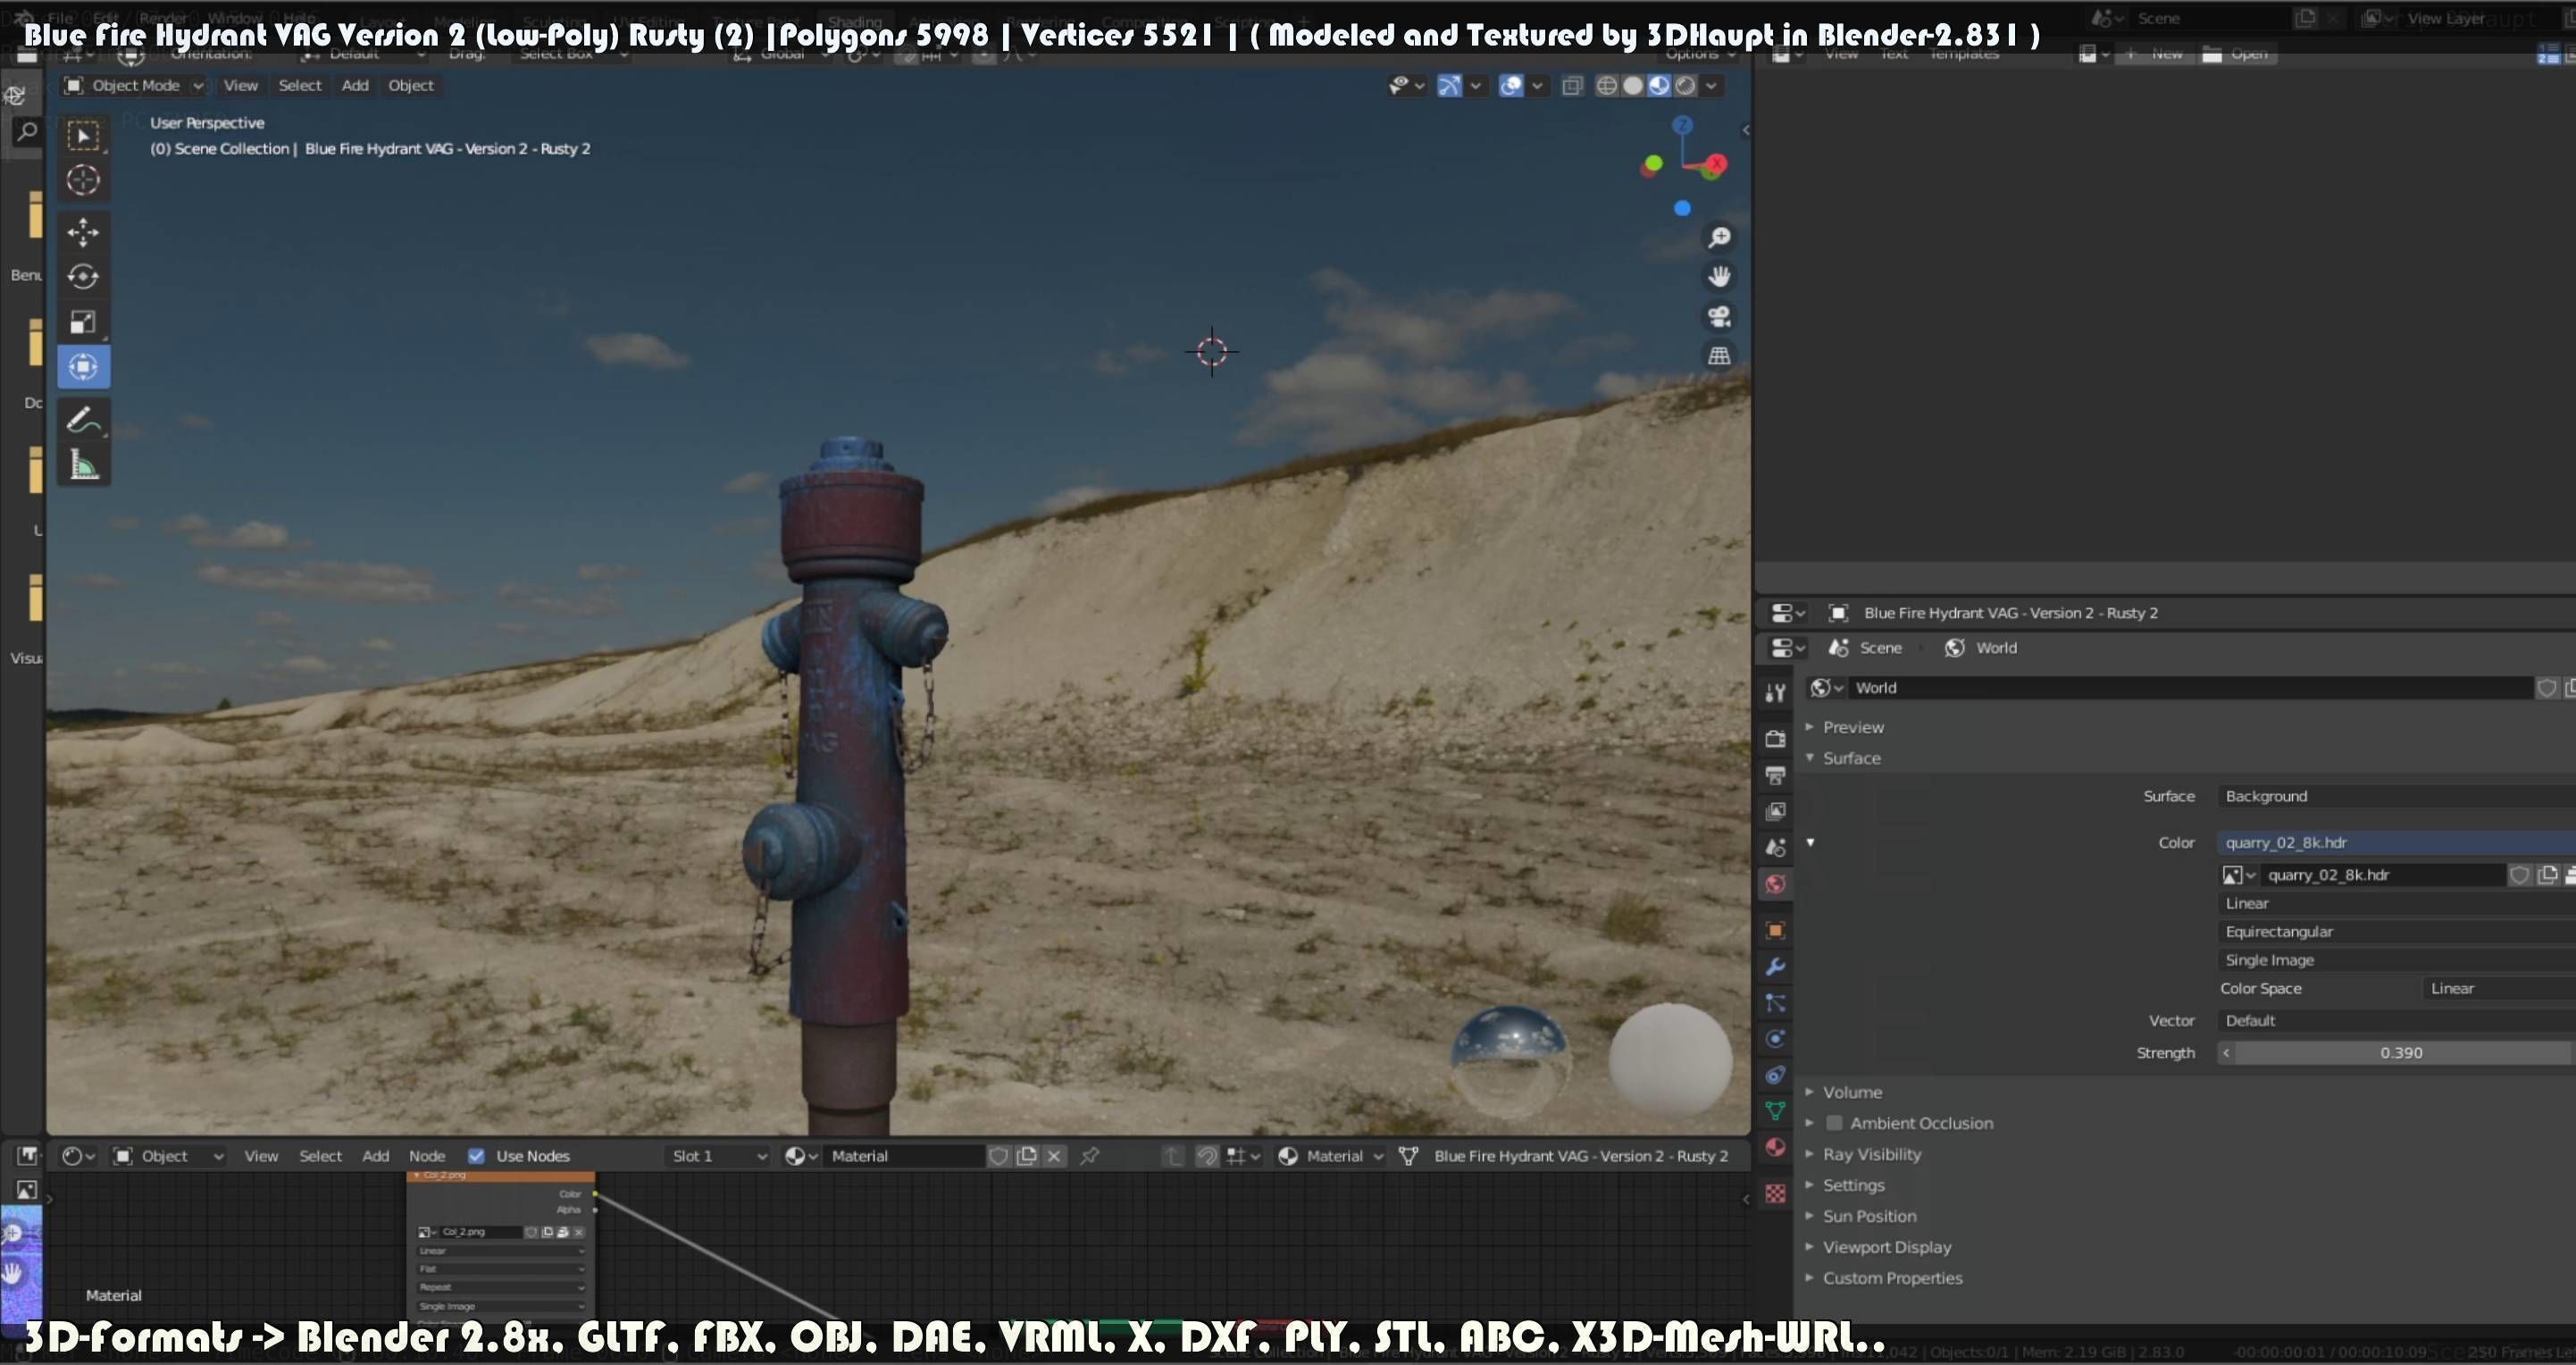Expand the Ray Visibility panel
Viewport: 2576px width, 1365px height.
click(1871, 1154)
